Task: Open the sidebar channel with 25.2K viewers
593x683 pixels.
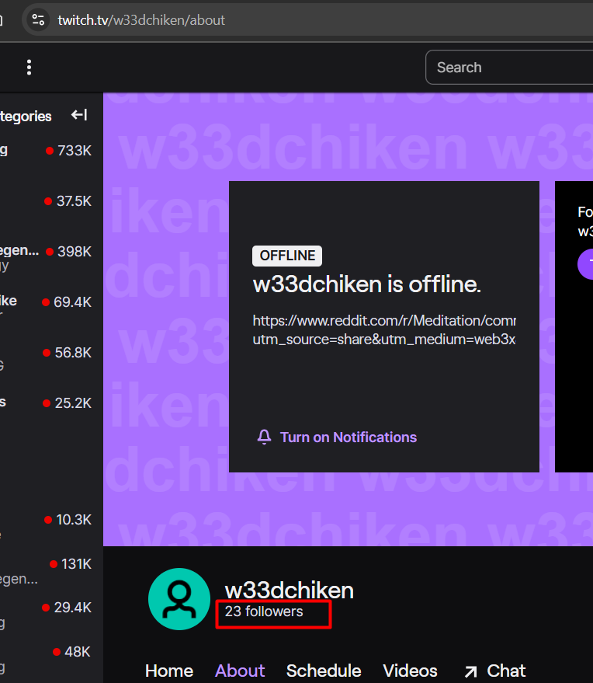Action: click(x=46, y=403)
